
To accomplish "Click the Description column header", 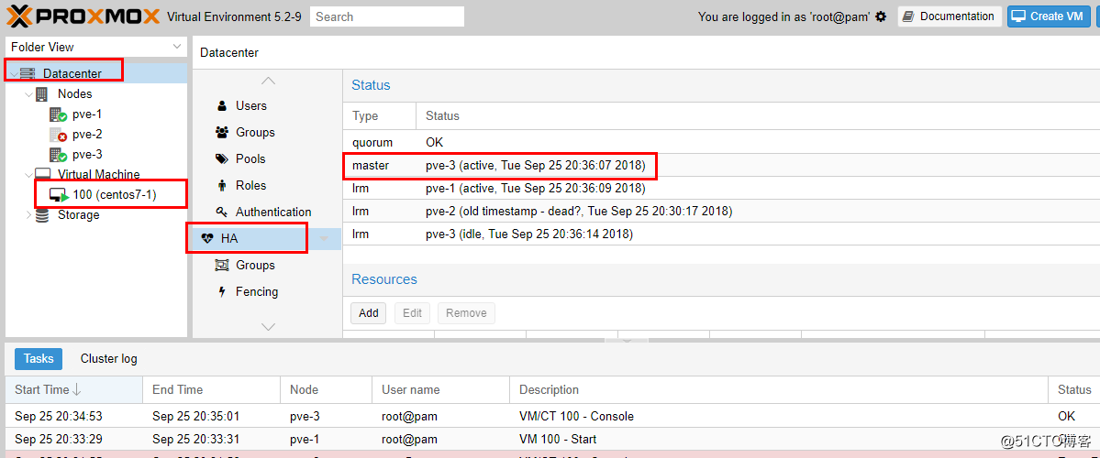I will [780, 390].
